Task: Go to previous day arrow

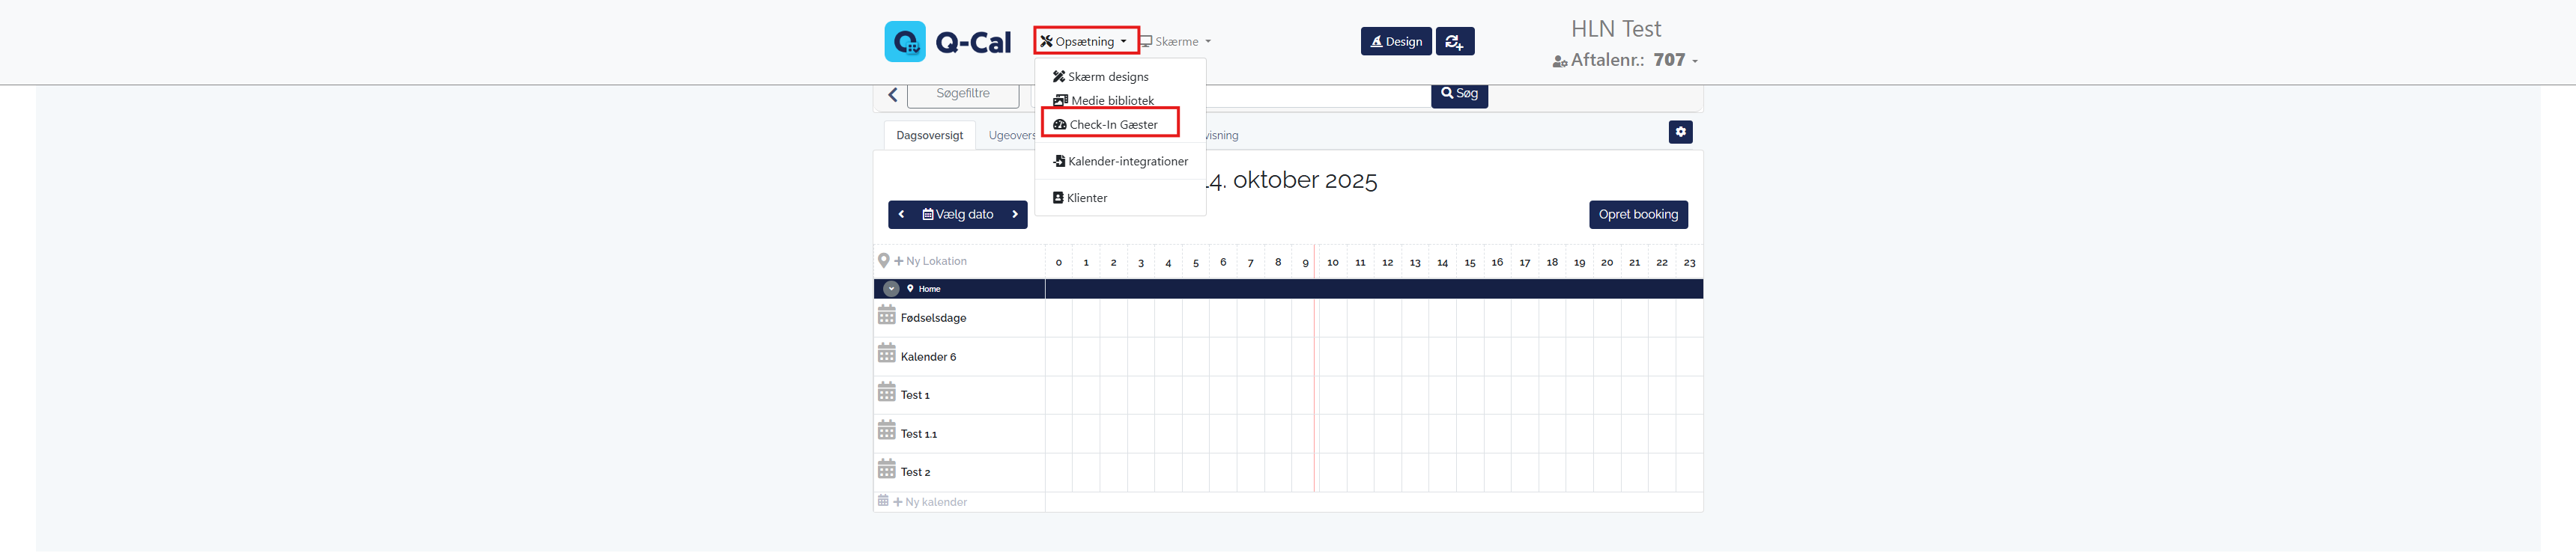Action: tap(901, 215)
